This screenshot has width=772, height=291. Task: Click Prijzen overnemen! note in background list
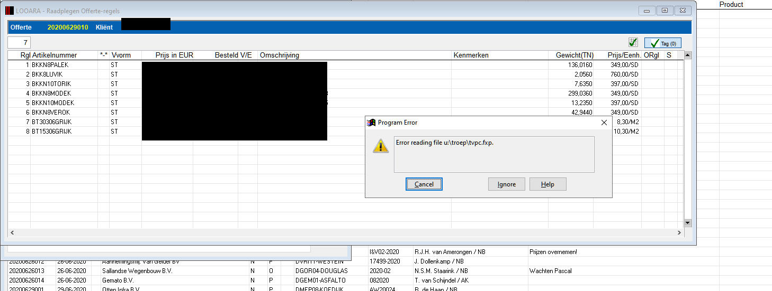(553, 252)
